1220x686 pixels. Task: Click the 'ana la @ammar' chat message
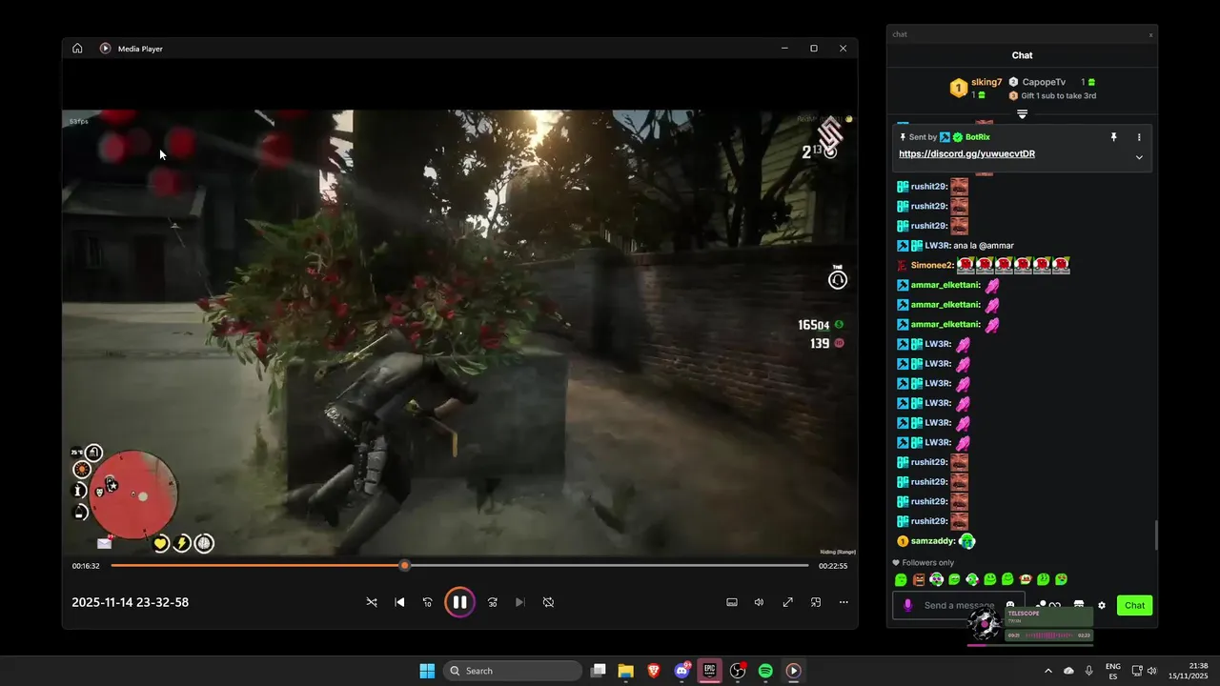point(984,246)
